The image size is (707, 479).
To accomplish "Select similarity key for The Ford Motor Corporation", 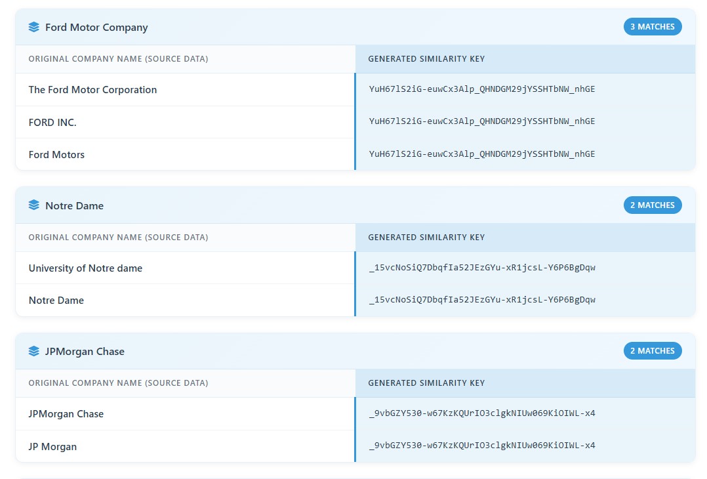I will pos(482,89).
